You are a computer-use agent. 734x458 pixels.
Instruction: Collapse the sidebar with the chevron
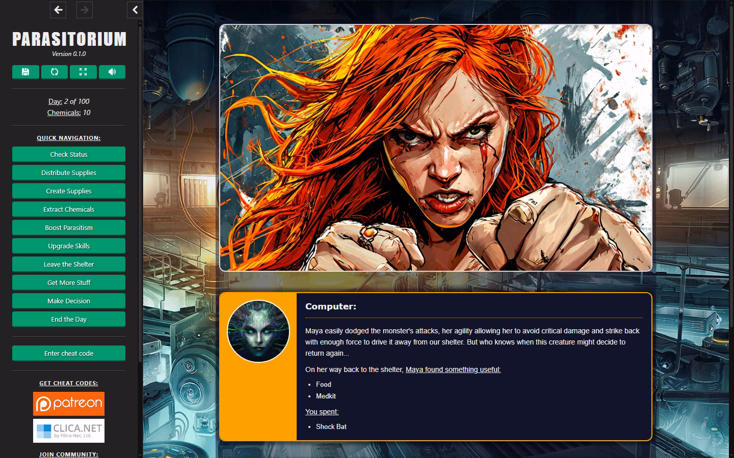(135, 10)
